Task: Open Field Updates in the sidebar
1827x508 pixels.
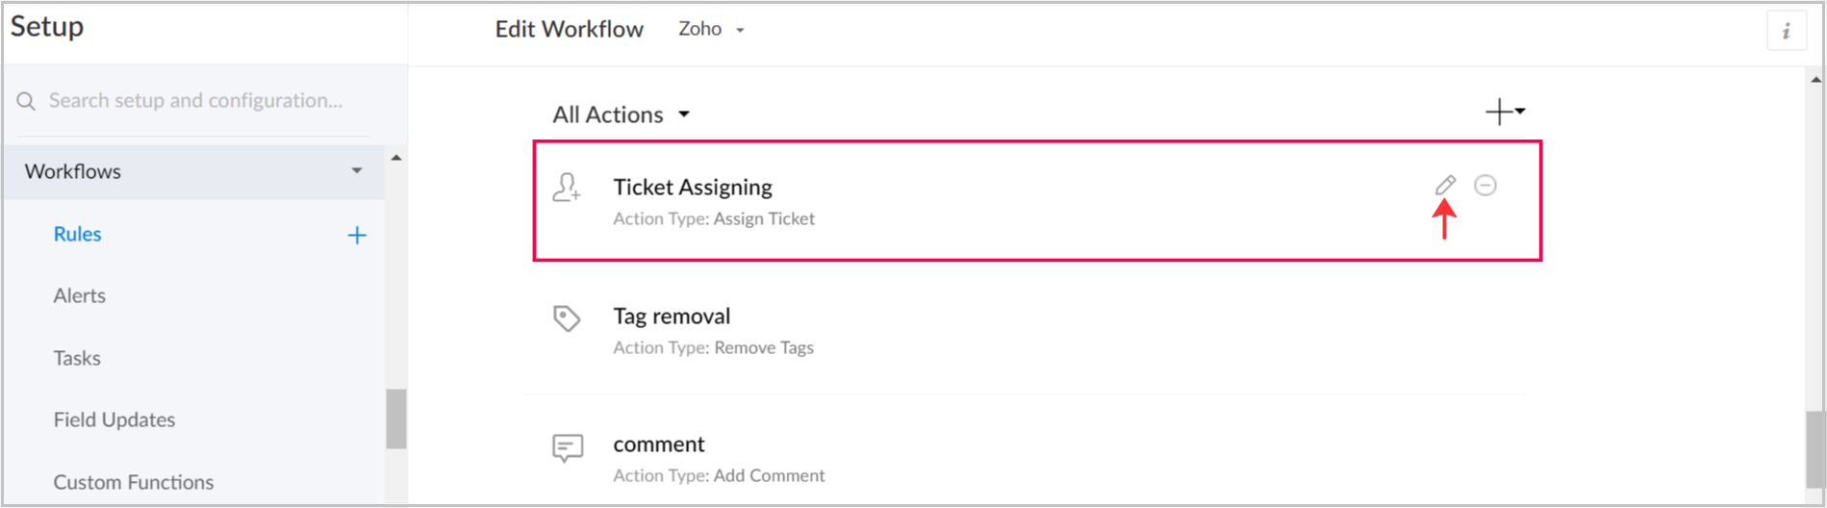Action: pos(114,419)
